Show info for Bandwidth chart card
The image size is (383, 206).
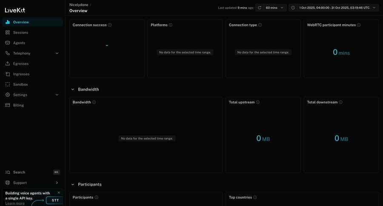coord(94,102)
